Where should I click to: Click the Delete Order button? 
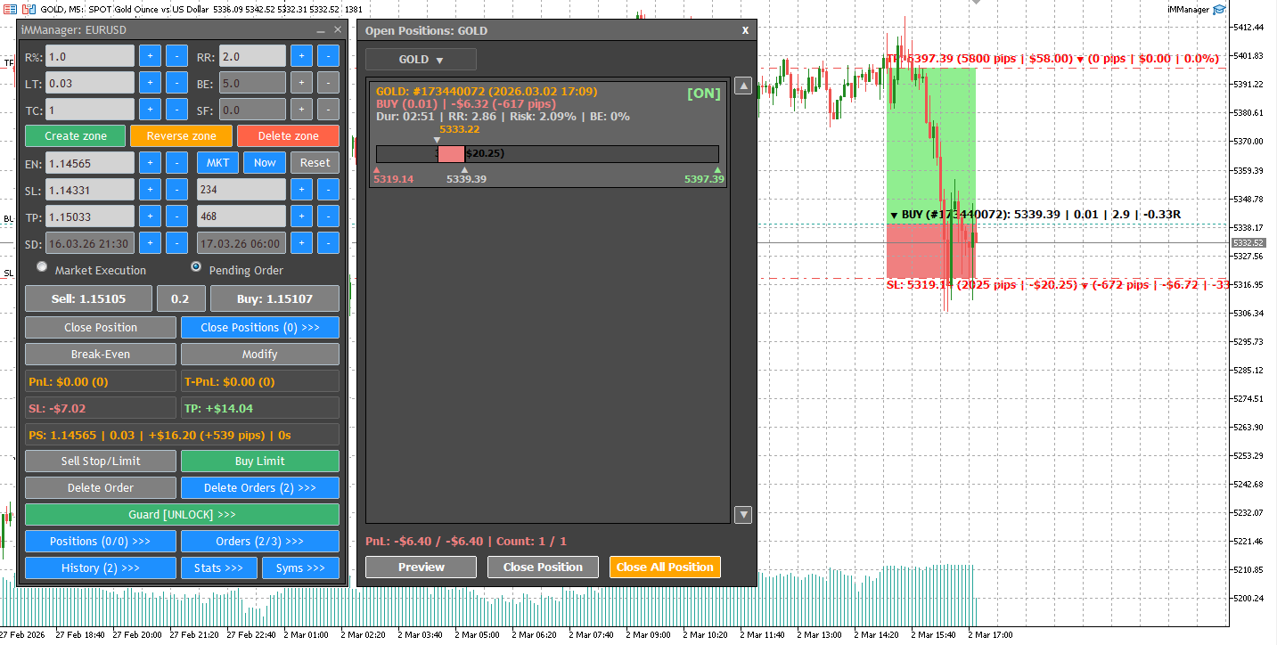[101, 487]
